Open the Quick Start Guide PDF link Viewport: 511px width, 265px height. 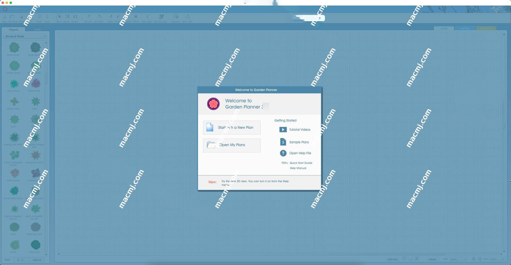click(301, 163)
